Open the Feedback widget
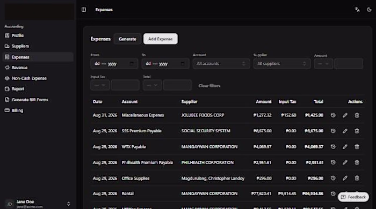Image resolution: width=376 pixels, height=209 pixels. [353, 197]
